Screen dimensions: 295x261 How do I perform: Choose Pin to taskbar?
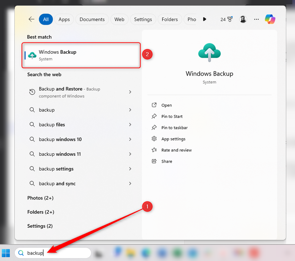(174, 127)
